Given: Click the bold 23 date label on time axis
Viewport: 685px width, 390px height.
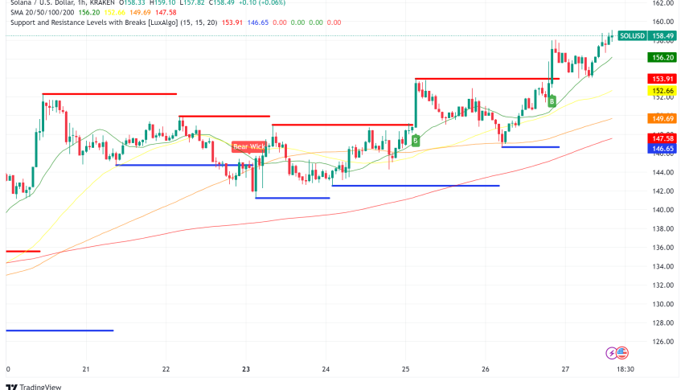Looking at the screenshot, I should 246,369.
